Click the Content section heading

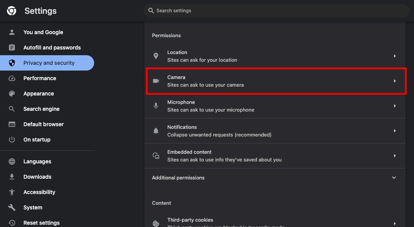click(161, 203)
